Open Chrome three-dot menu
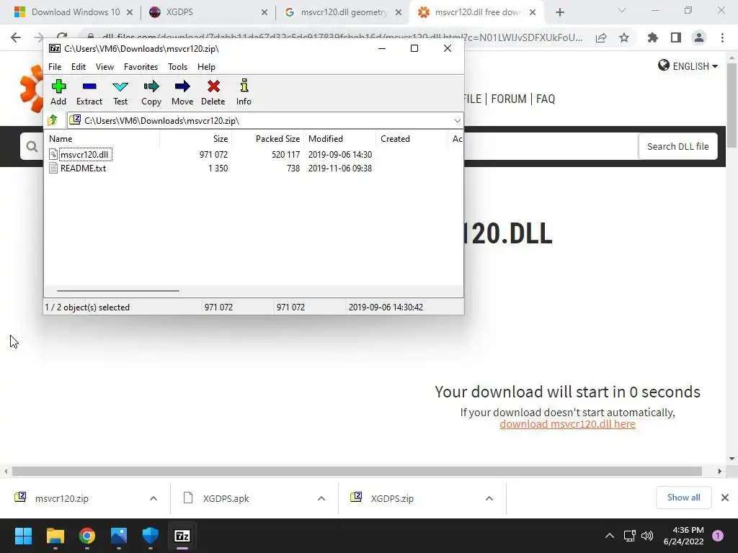The width and height of the screenshot is (738, 553). tap(722, 37)
